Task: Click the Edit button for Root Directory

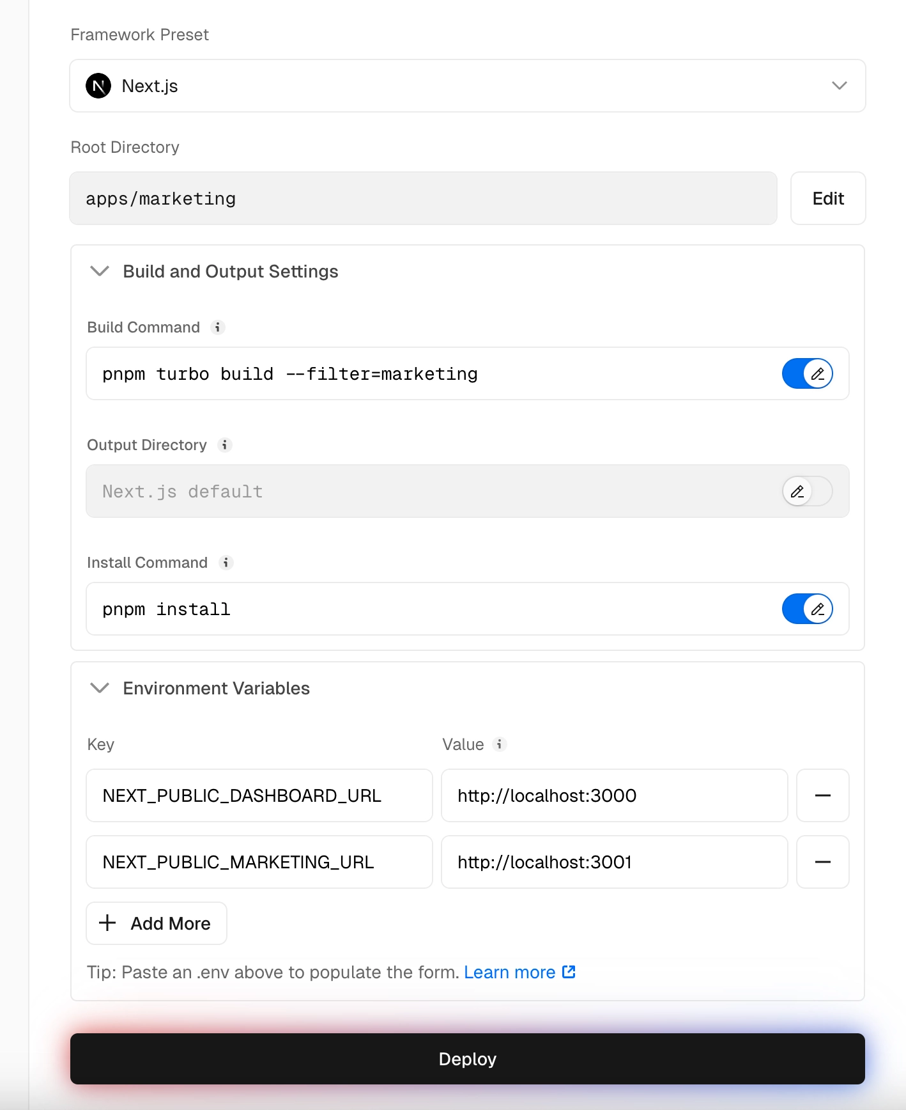Action: coord(828,198)
